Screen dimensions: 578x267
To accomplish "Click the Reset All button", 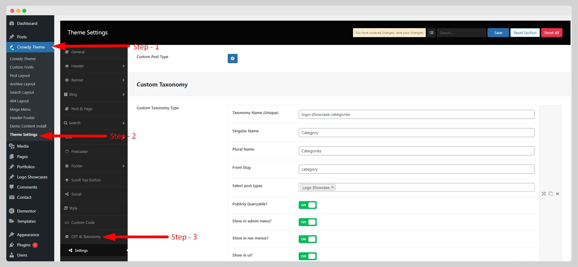I will (552, 33).
